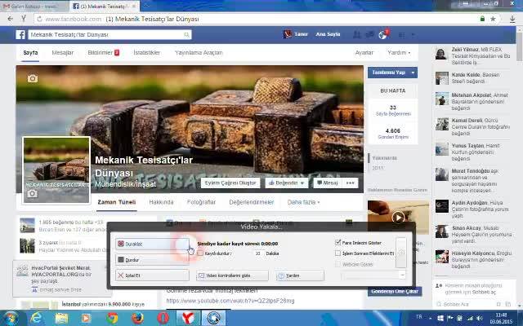The width and height of the screenshot is (523, 326).
Task: Go to 'Ana Sayfa' in Facebook header
Action: point(328,34)
